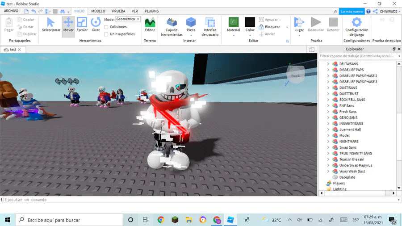The width and height of the screenshot is (402, 226).
Task: Click Bloquear lock tool
Action: 269,27
